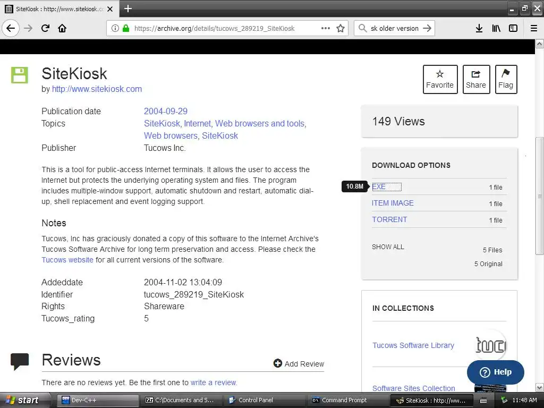544x408 pixels.
Task: Open the ITEM IMAGE download option
Action: coord(393,203)
